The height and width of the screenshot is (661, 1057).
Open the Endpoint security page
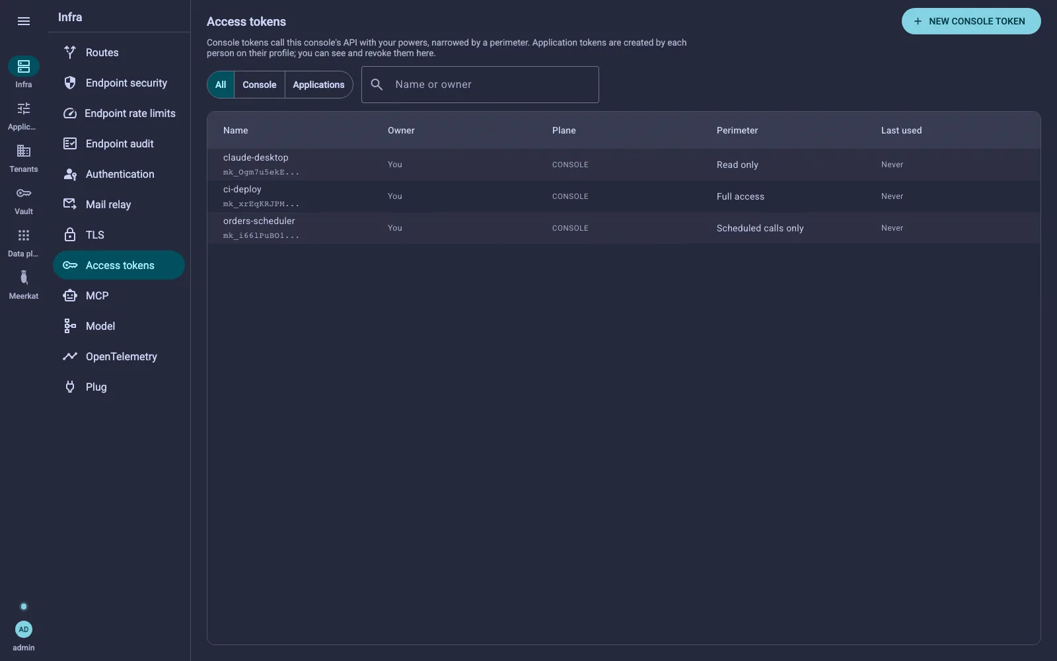(119, 83)
